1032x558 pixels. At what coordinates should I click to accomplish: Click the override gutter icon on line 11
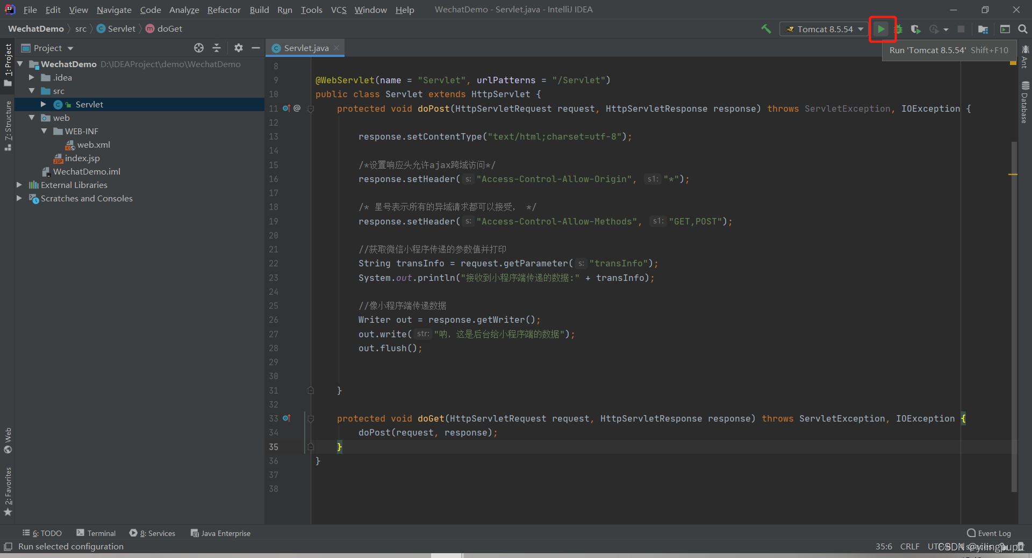click(x=286, y=108)
